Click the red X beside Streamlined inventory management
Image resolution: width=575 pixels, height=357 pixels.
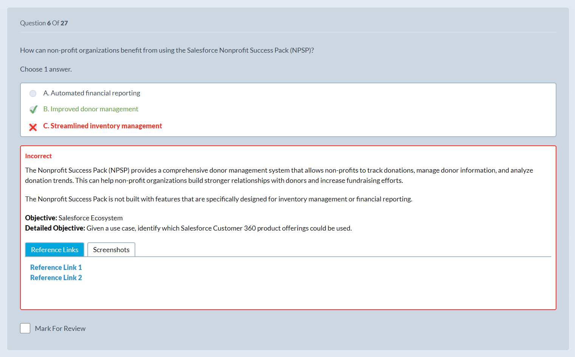click(x=33, y=127)
